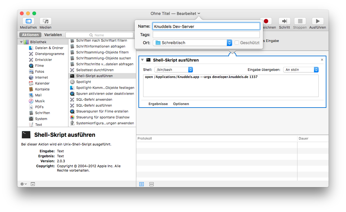Switch to the Variablen tab
The width and height of the screenshot is (346, 212).
click(x=53, y=35)
